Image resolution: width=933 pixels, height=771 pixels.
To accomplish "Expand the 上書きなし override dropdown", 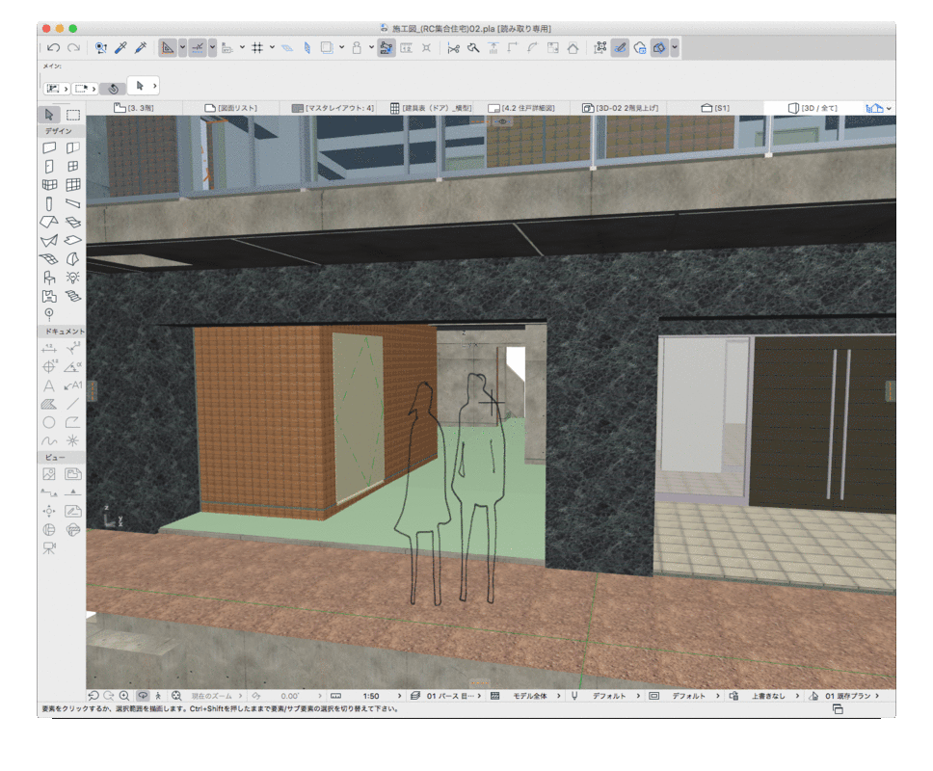I will (767, 695).
